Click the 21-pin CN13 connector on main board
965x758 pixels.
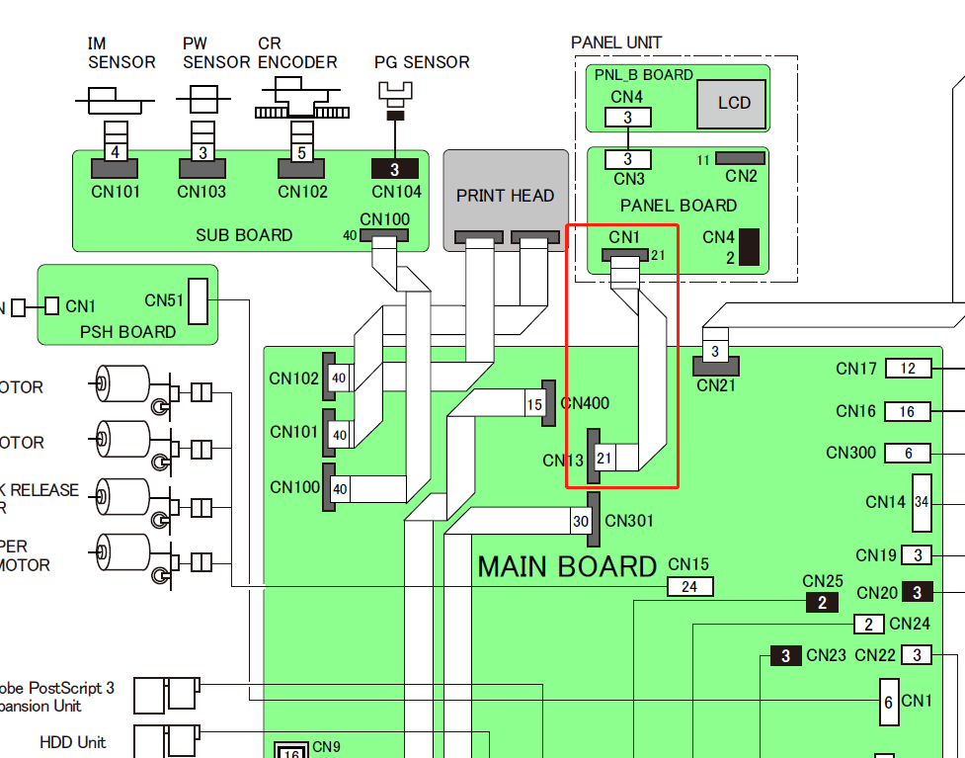(x=595, y=458)
